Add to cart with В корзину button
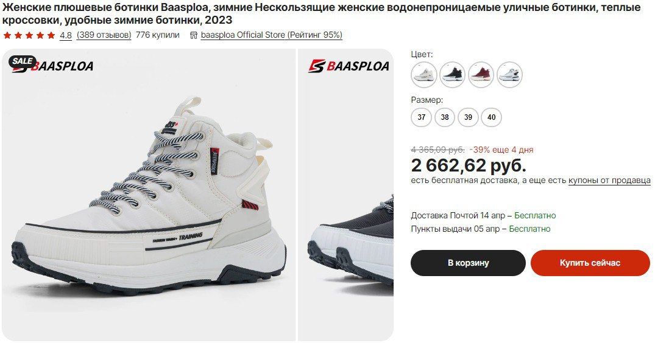 point(469,263)
